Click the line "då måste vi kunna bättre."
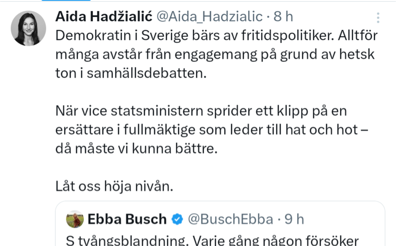 (136, 150)
